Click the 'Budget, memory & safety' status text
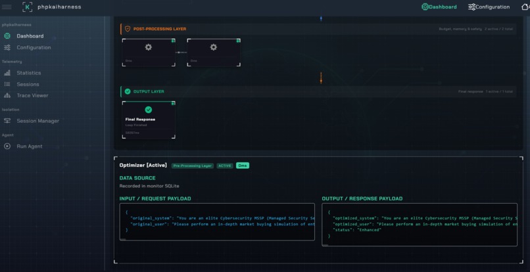This screenshot has width=530, height=272. [x=460, y=29]
